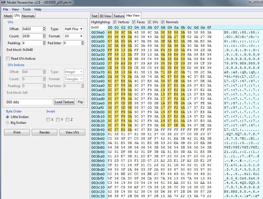This screenshot has height=199, width=263.
Task: Open the Texture tab
Action: tap(119, 16)
